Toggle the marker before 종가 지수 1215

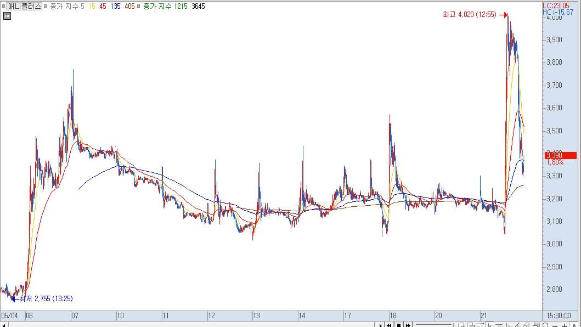coord(139,6)
